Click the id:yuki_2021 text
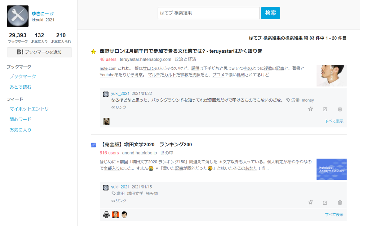 coord(43,20)
